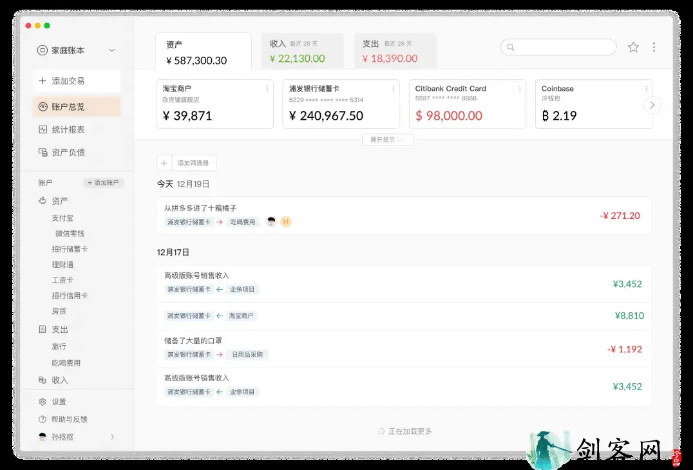Viewport: 693px width, 470px height.
Task: Click the star favorite icon
Action: click(633, 47)
